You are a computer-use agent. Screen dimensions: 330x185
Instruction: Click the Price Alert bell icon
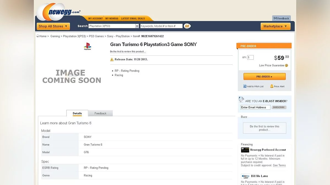tap(272, 86)
